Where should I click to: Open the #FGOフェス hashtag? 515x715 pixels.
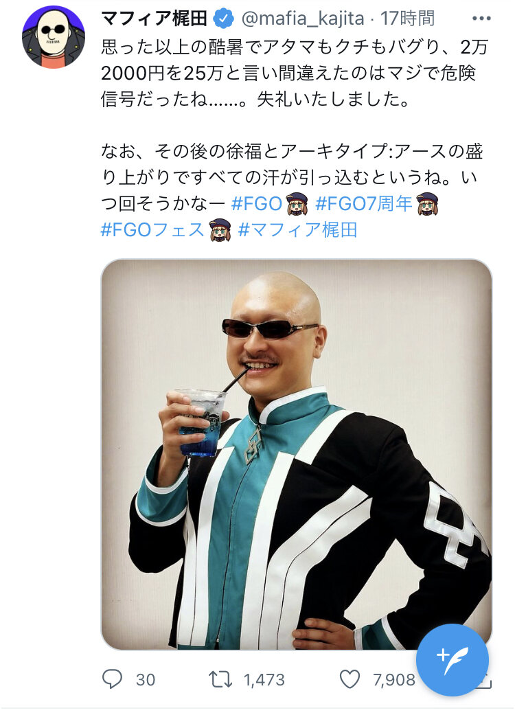[152, 230]
